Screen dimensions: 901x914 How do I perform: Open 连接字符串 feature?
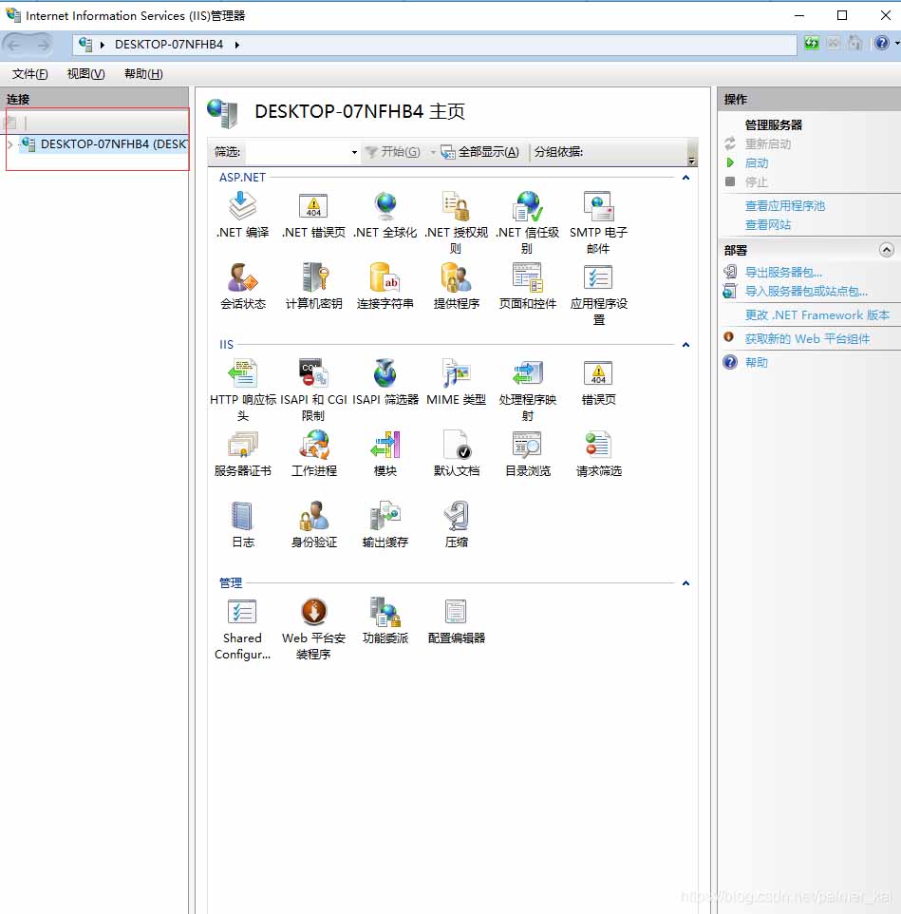pos(385,286)
